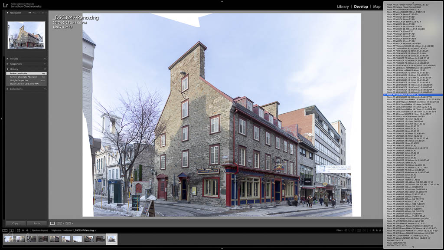
Task: Select the Loupe view icon
Action: coord(52,224)
